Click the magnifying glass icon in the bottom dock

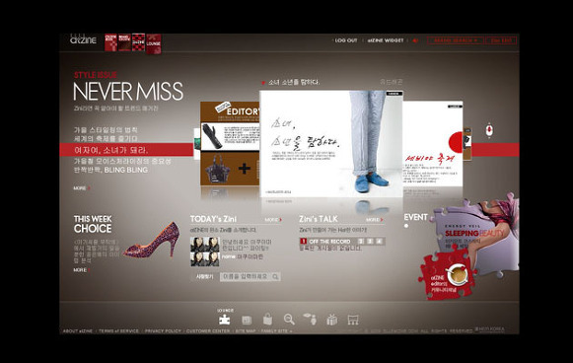point(289,320)
